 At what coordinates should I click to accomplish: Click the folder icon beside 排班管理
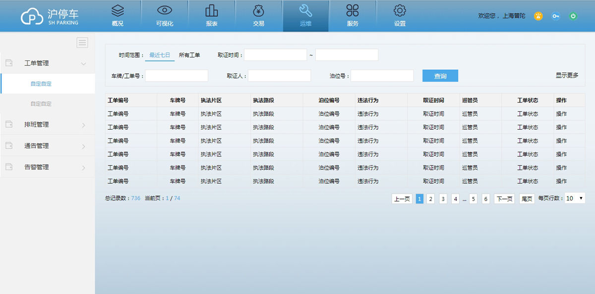coord(9,124)
